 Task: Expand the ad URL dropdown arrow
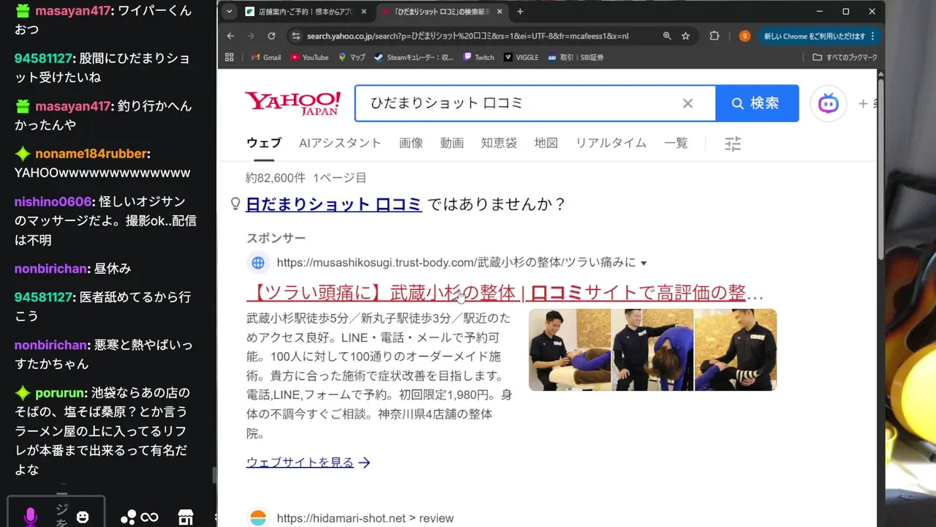[643, 263]
